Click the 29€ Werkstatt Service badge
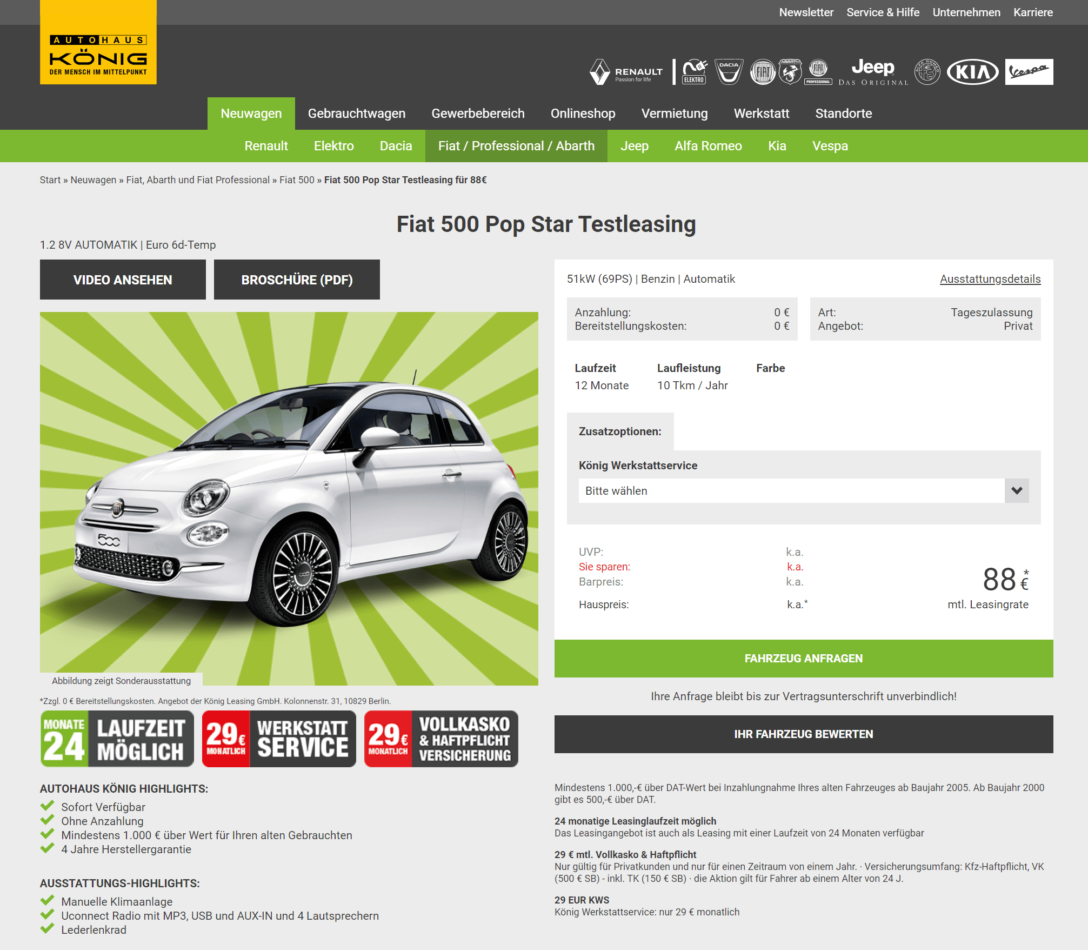 279,739
